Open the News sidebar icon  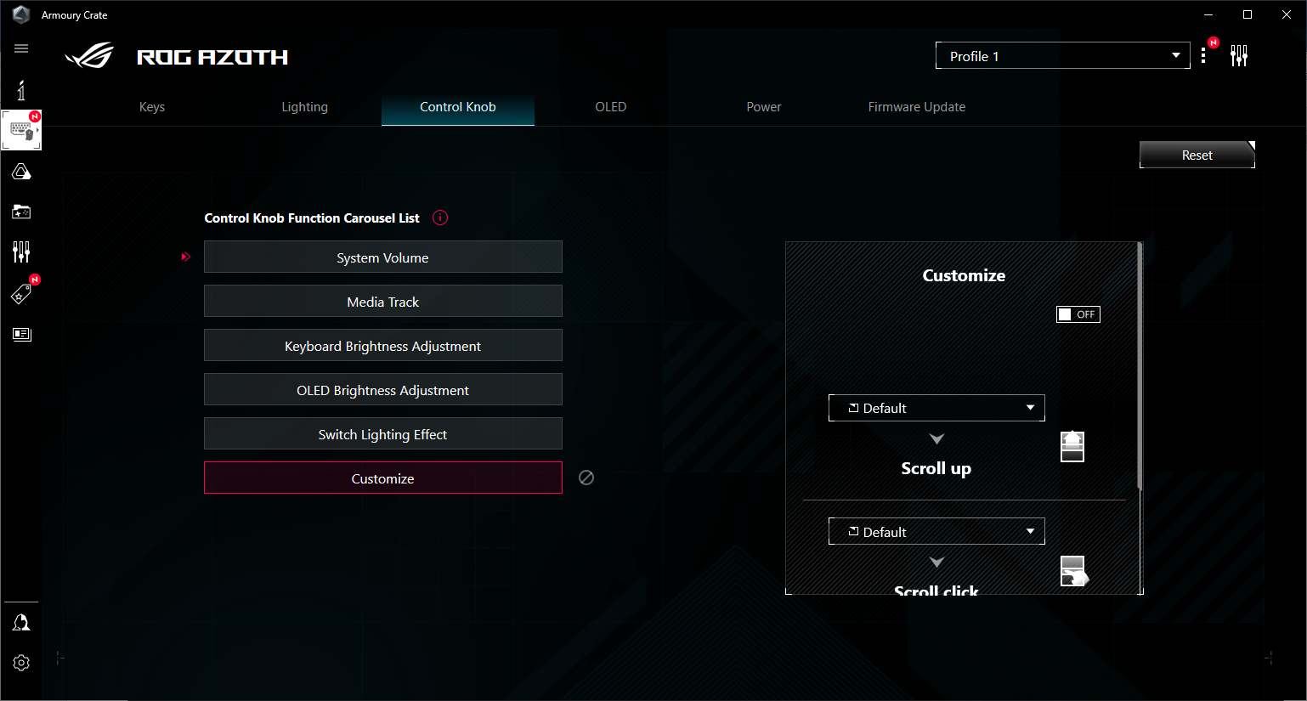[x=21, y=334]
